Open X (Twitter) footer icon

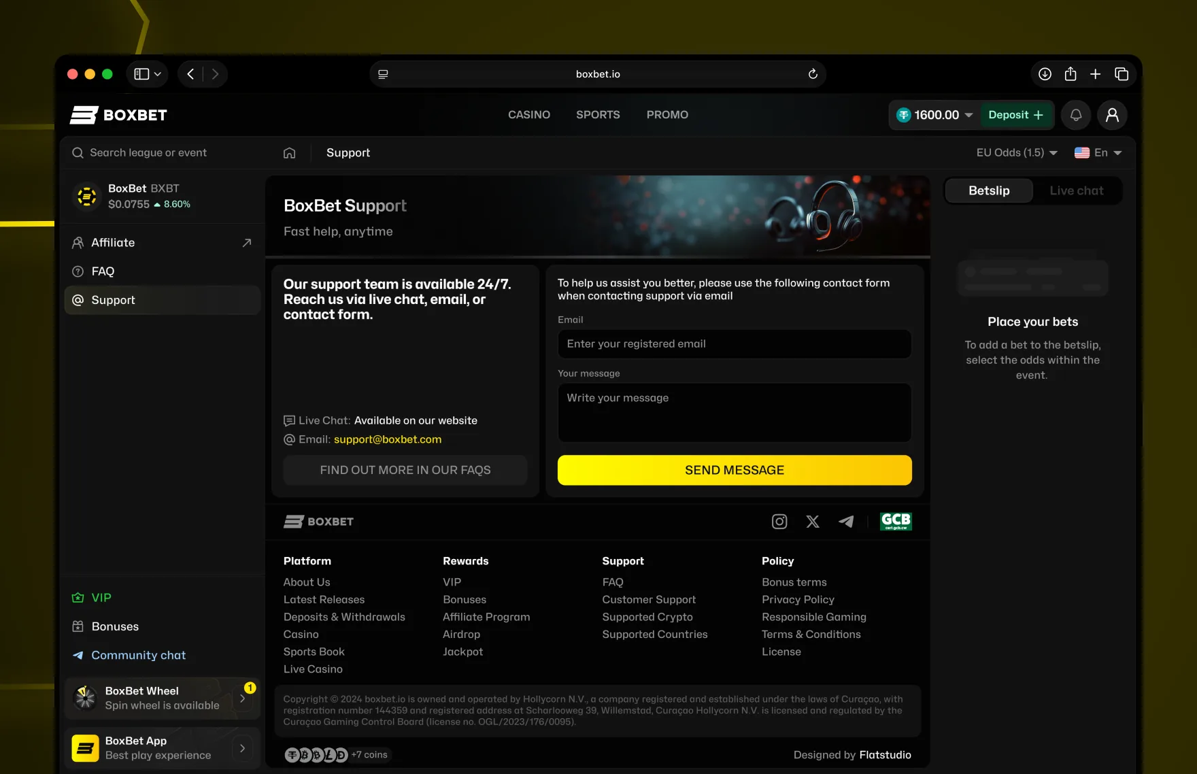pos(813,522)
